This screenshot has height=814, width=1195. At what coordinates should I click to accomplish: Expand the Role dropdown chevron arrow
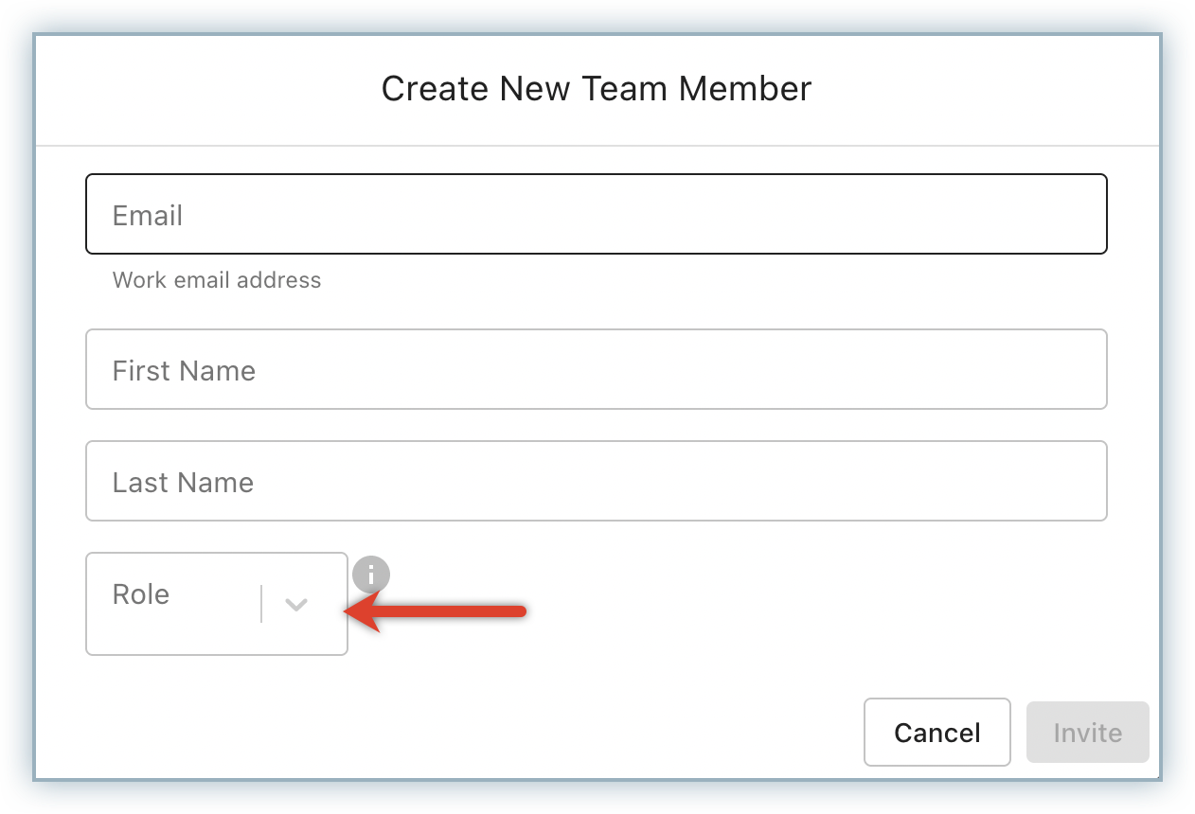click(x=296, y=605)
